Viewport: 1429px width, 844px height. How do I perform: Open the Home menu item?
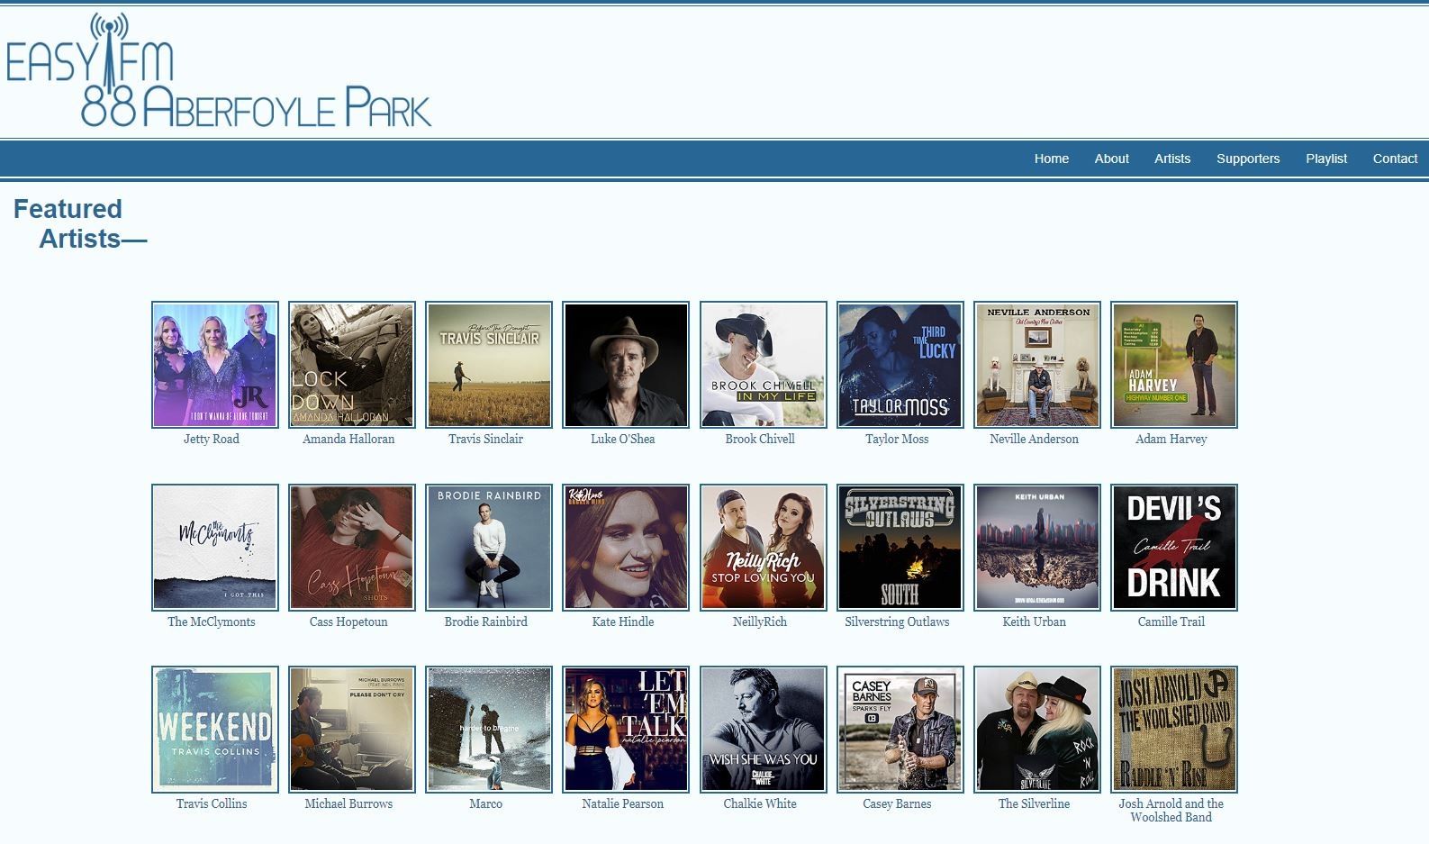click(x=1051, y=159)
